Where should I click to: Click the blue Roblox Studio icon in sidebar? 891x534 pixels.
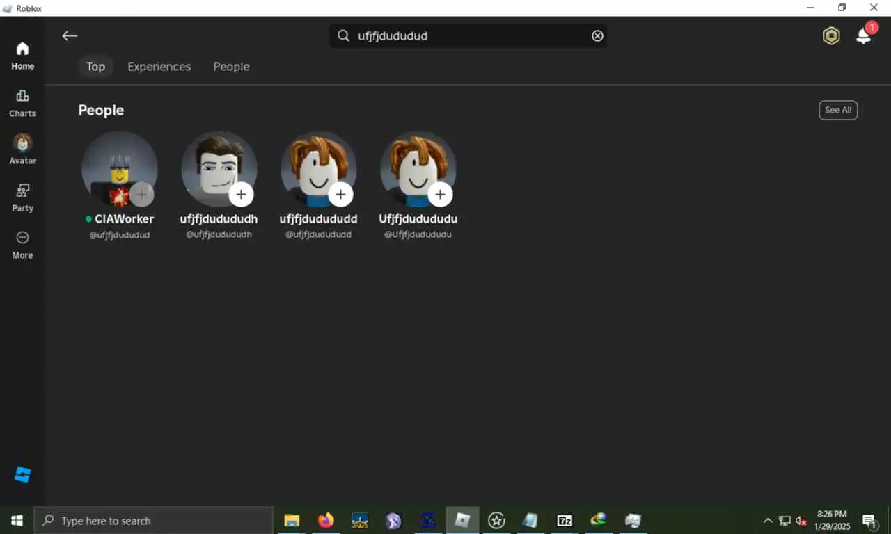[22, 475]
